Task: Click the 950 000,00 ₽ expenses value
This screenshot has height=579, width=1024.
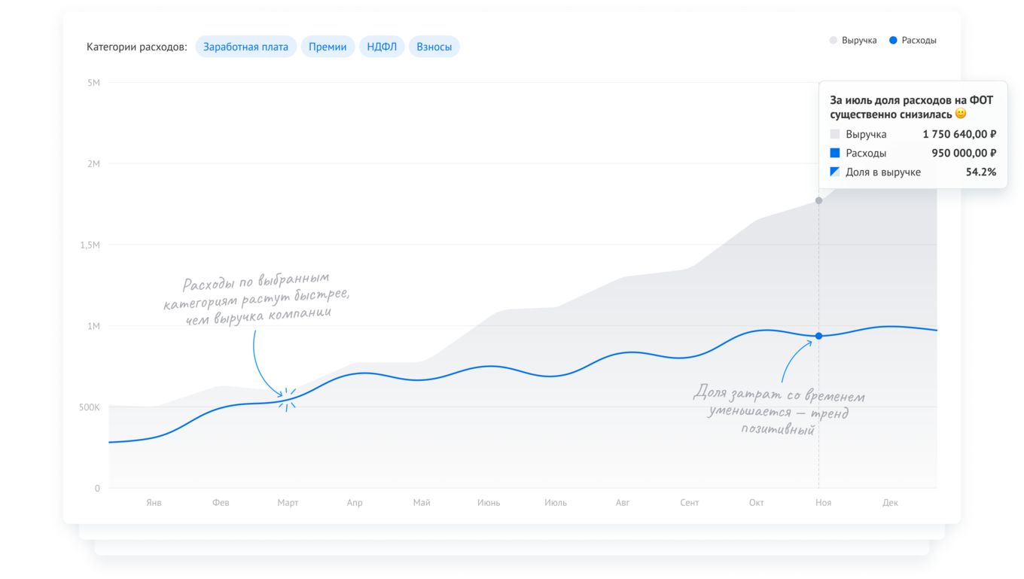Action: coord(964,153)
